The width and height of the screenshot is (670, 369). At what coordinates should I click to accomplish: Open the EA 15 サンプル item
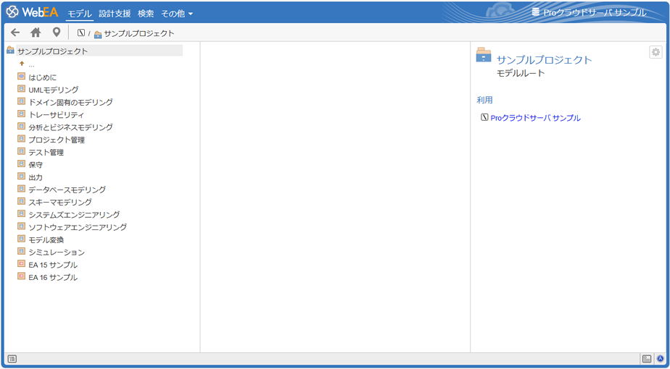click(53, 265)
